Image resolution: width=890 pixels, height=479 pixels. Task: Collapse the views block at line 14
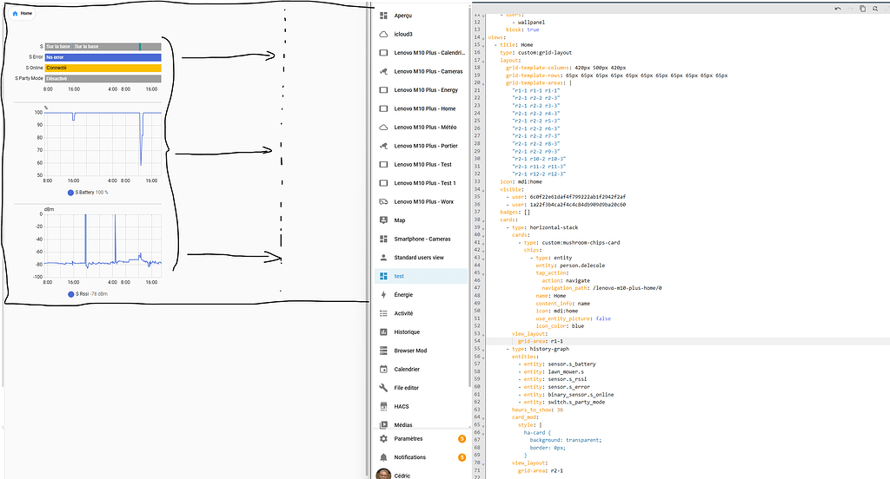point(483,37)
